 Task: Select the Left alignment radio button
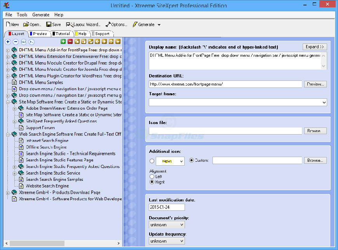pos(152,177)
